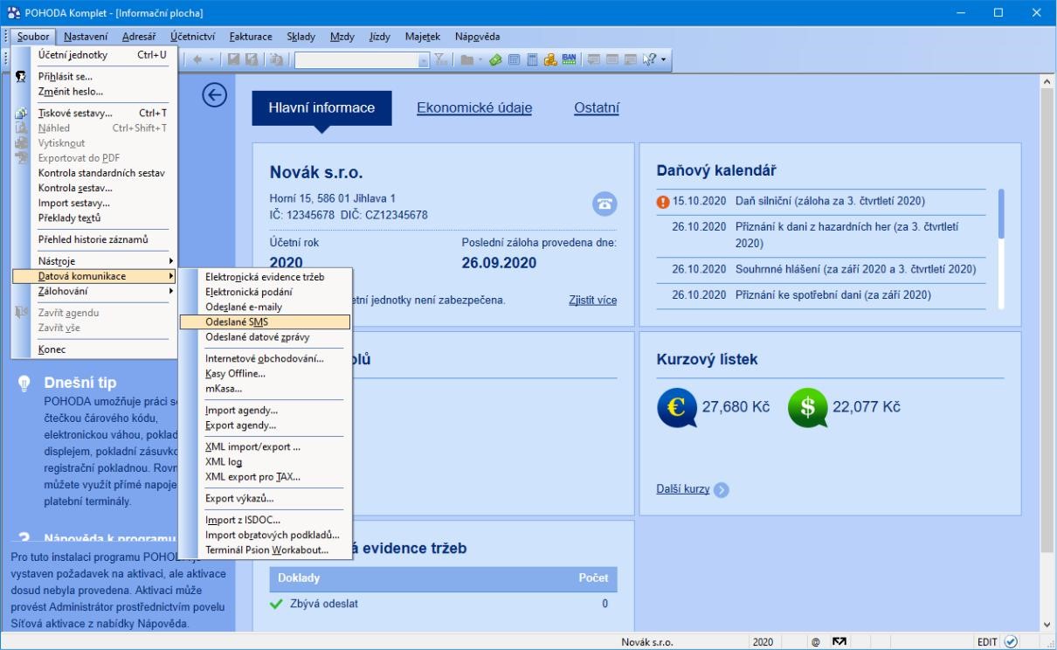Click the user icon beside Přihlásit se
The height and width of the screenshot is (650, 1057).
click(21, 77)
